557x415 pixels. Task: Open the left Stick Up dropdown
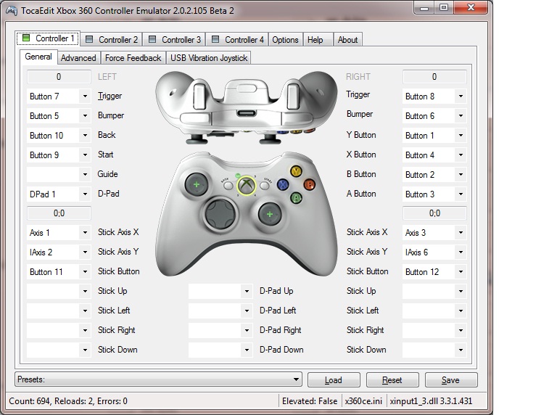[x=59, y=292]
